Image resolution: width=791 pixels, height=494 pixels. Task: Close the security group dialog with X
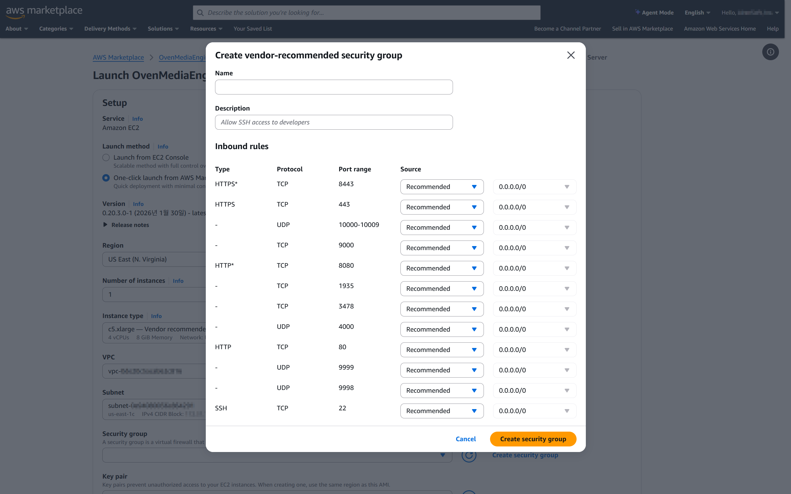pyautogui.click(x=571, y=55)
